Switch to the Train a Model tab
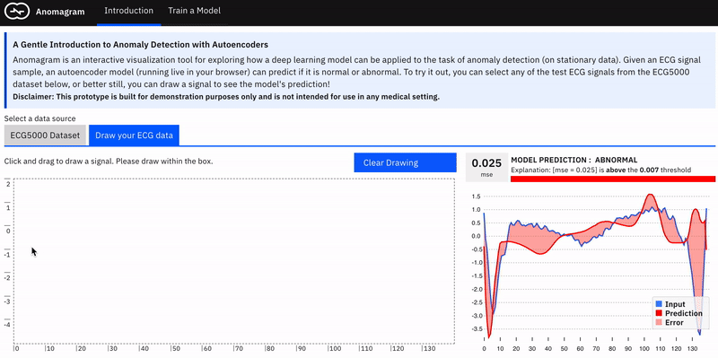This screenshot has height=358, width=718. 194,11
